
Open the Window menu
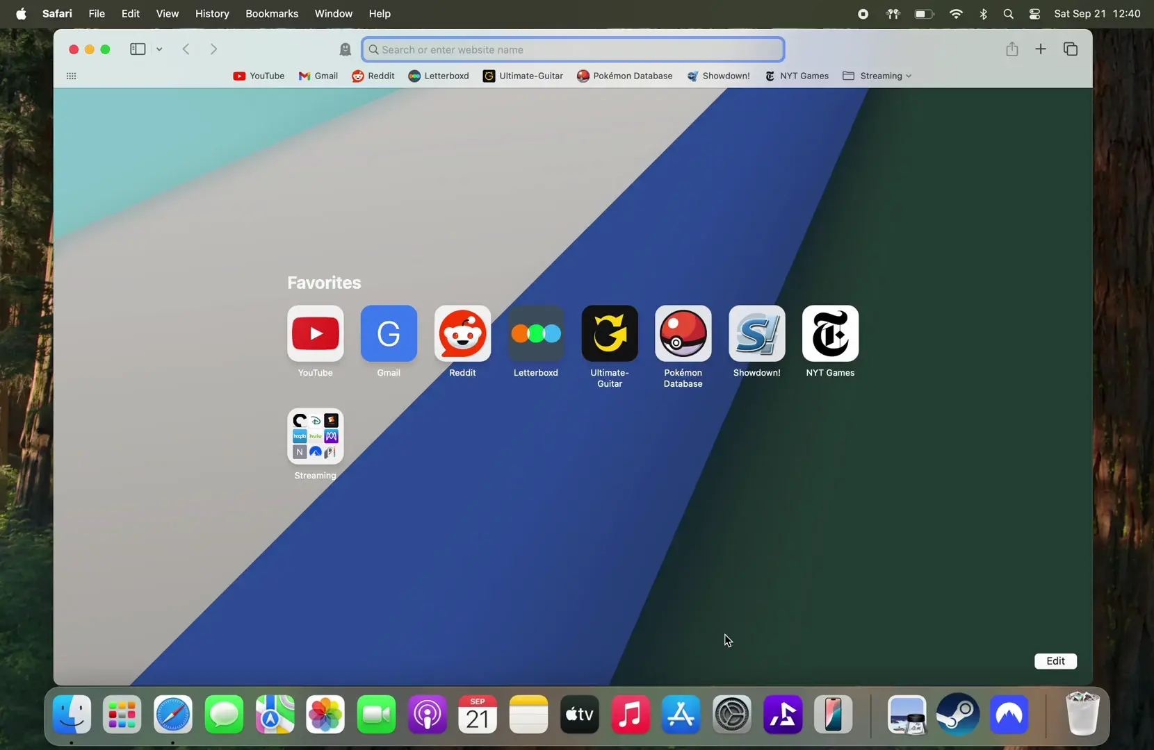click(x=334, y=14)
